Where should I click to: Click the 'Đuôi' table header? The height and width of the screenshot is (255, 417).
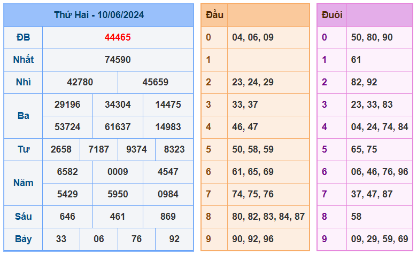coord(332,15)
